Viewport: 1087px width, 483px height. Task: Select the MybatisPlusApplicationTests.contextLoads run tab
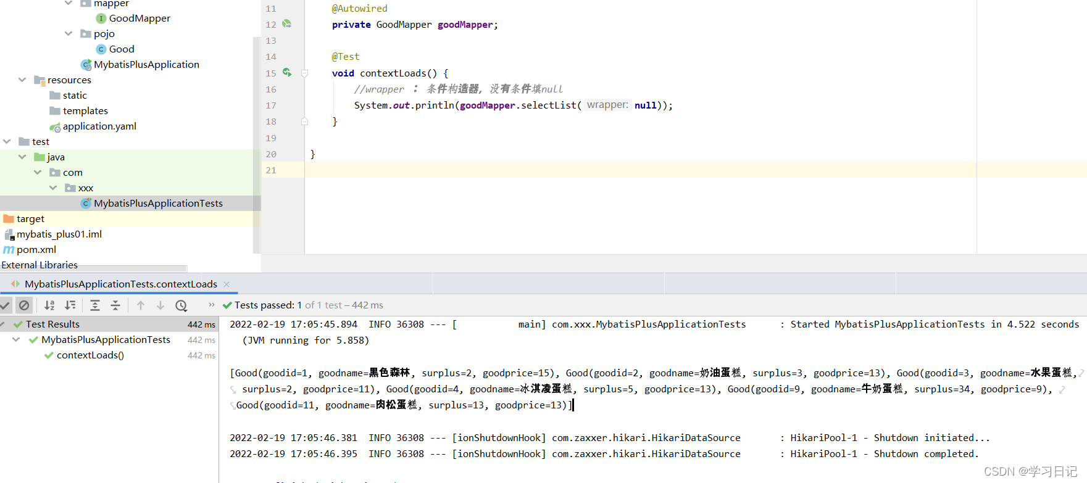click(120, 284)
